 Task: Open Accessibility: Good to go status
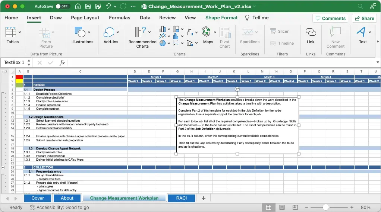click(59, 208)
